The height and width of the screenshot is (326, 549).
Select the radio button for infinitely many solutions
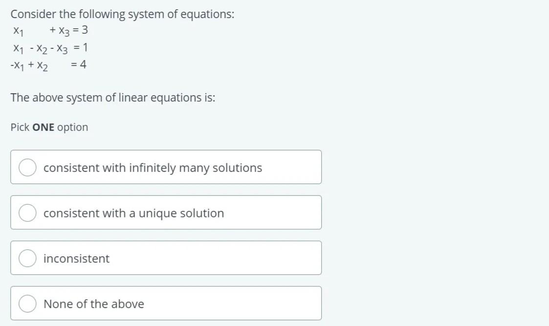27,167
